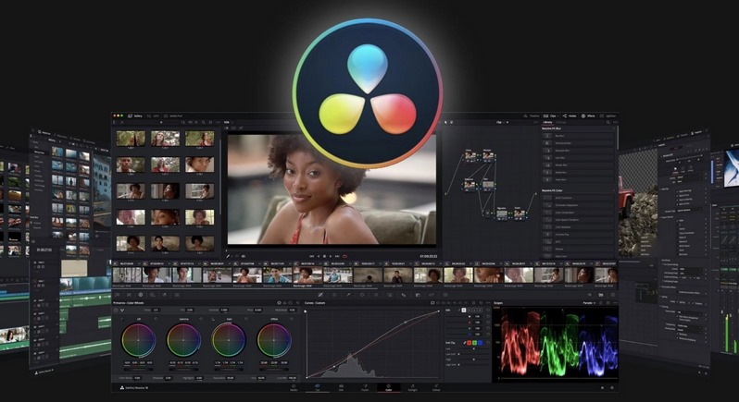This screenshot has height=402, width=739.
Task: Open Project Manager home icon
Action: click(x=602, y=388)
